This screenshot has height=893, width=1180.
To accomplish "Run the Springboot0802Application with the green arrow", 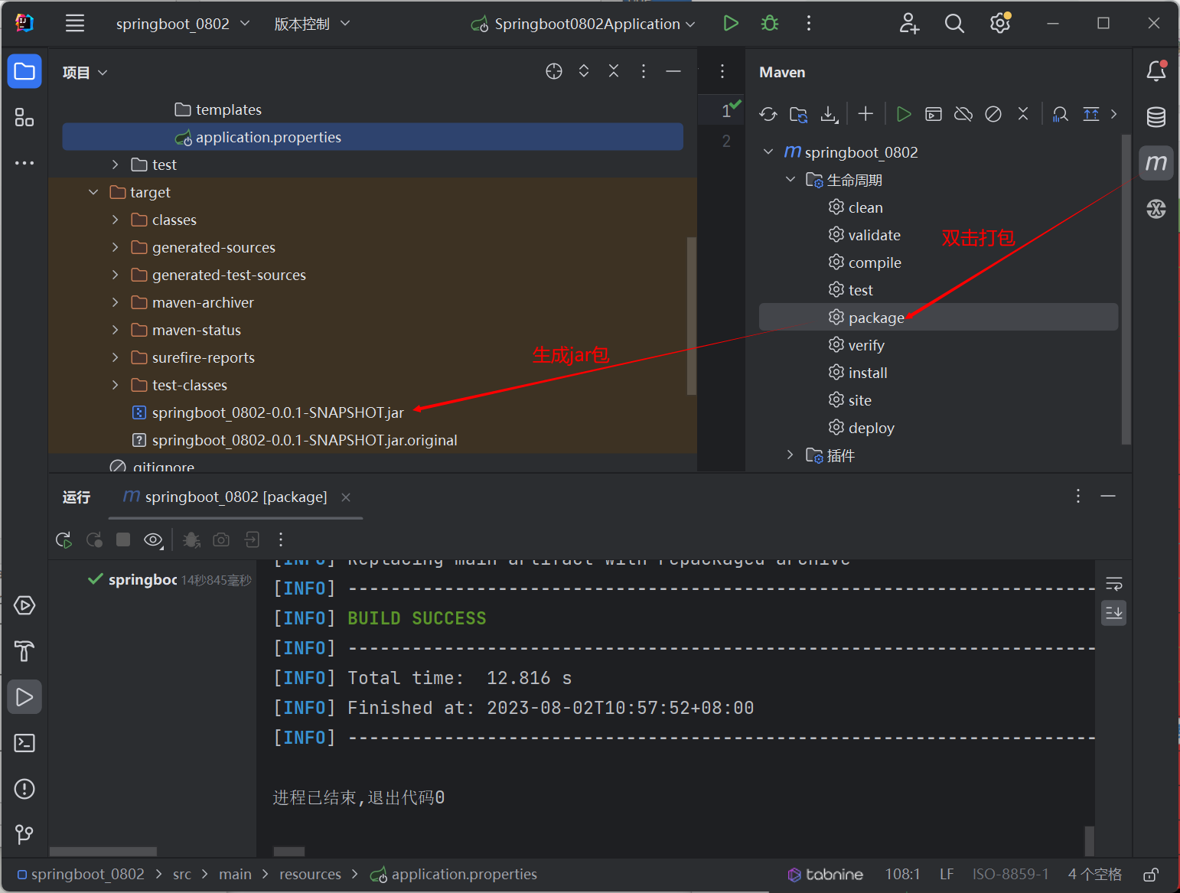I will click(730, 23).
